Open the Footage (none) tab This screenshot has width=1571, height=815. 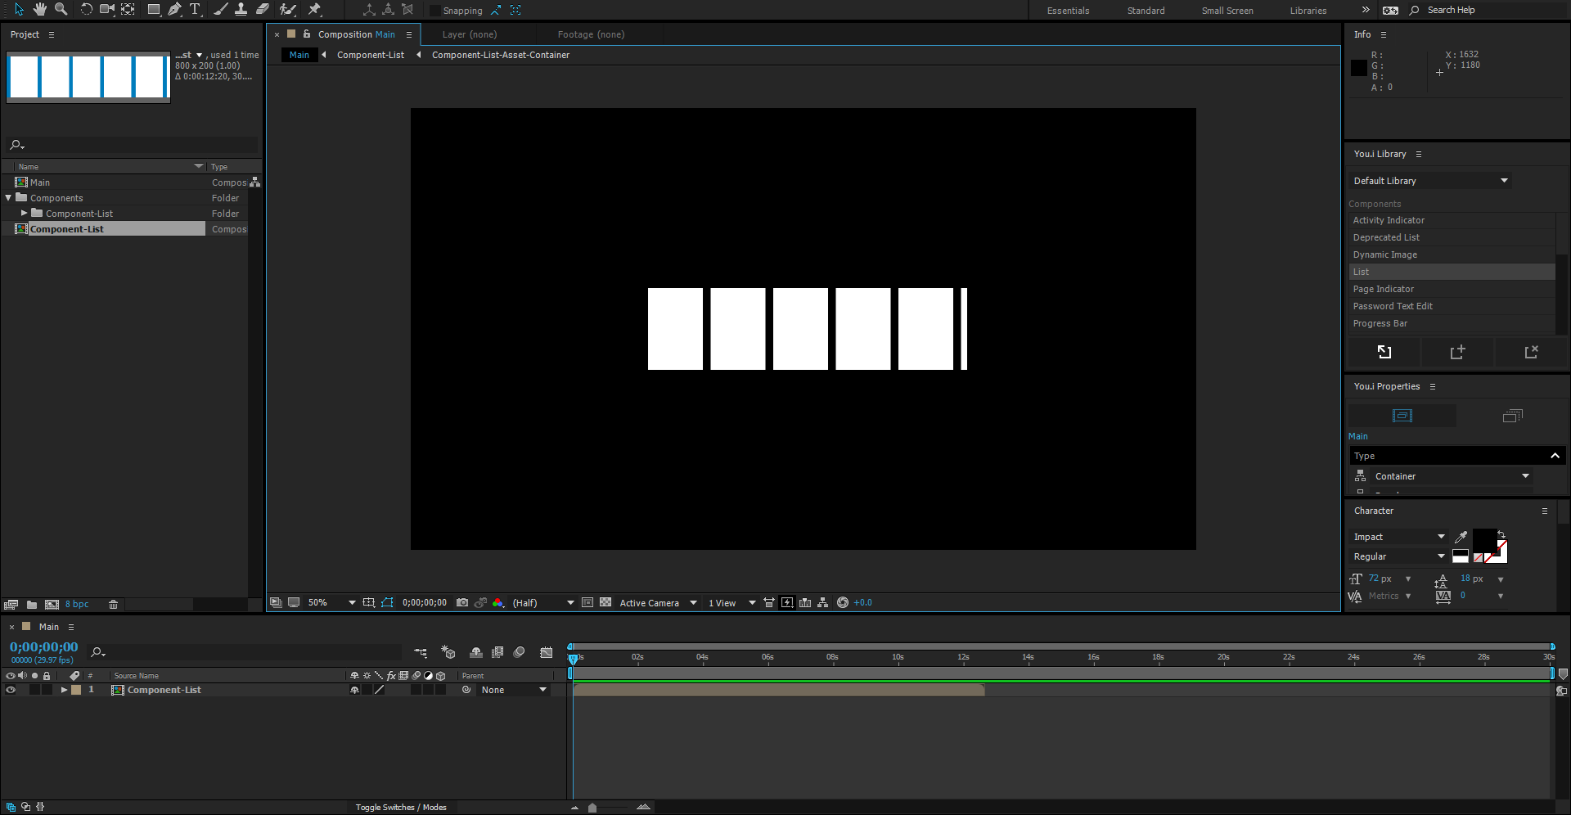pyautogui.click(x=591, y=34)
